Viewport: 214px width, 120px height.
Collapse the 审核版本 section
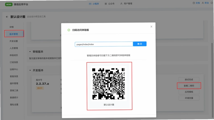(30, 52)
